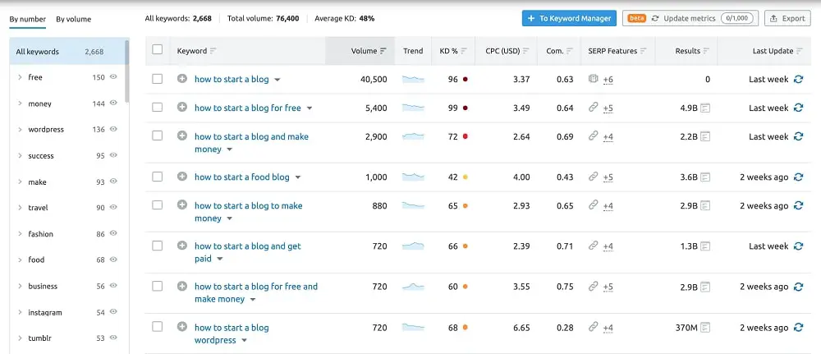Refresh metrics for 'how to start a blog' row
This screenshot has height=354, width=821.
click(797, 80)
